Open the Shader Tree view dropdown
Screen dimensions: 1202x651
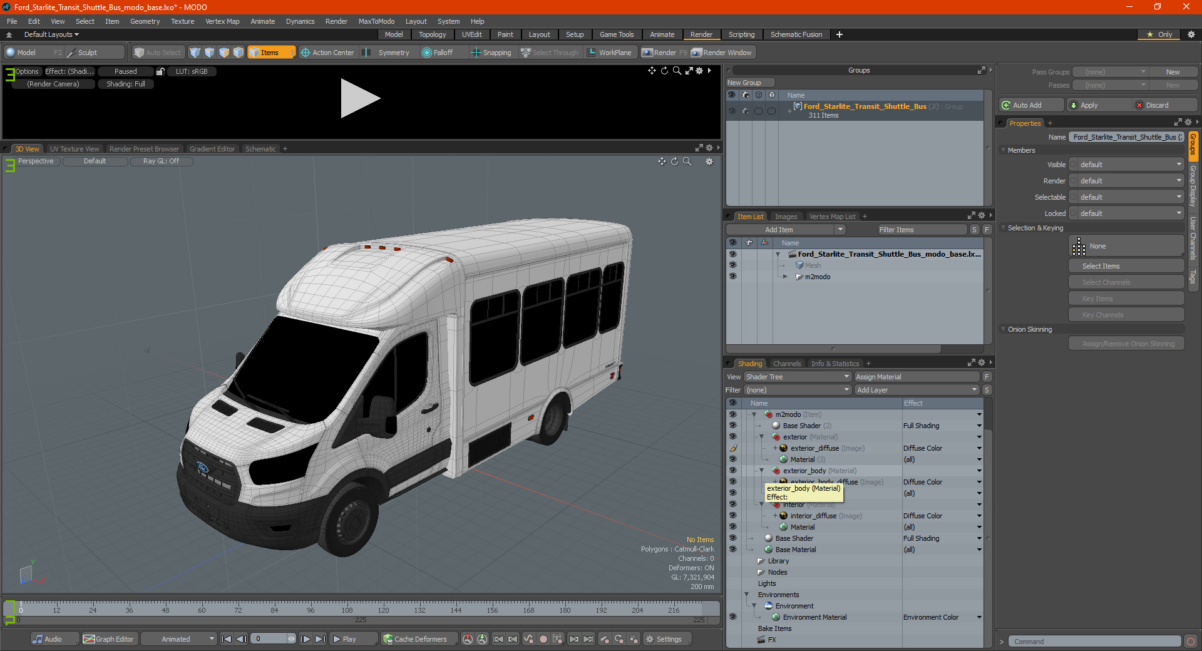pyautogui.click(x=798, y=377)
